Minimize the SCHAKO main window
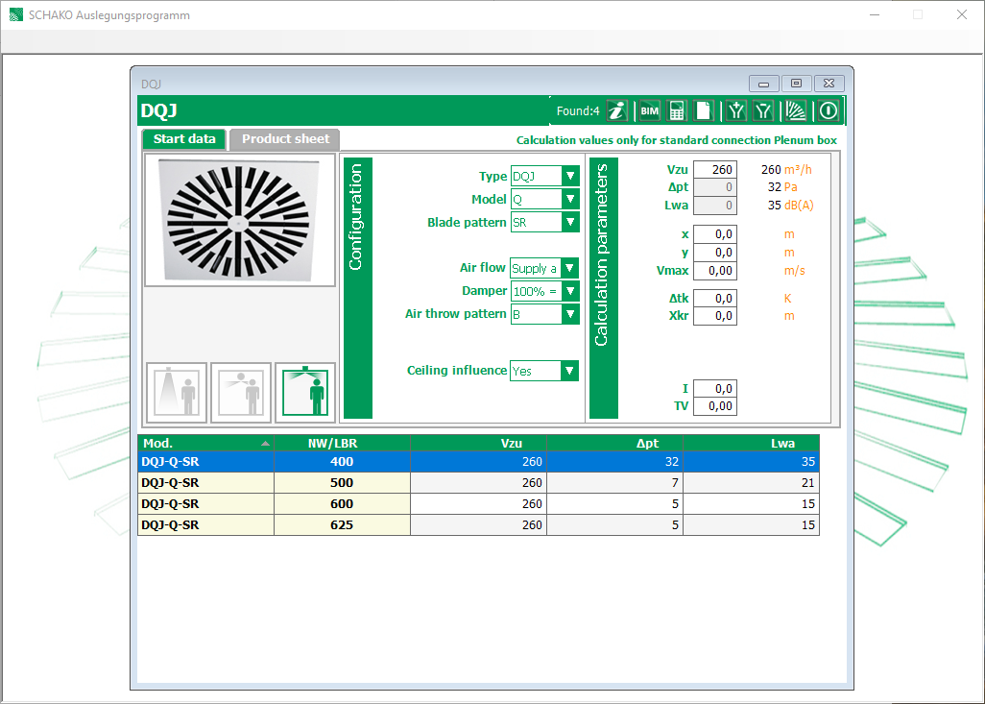Viewport: 985px width, 704px height. (x=874, y=14)
